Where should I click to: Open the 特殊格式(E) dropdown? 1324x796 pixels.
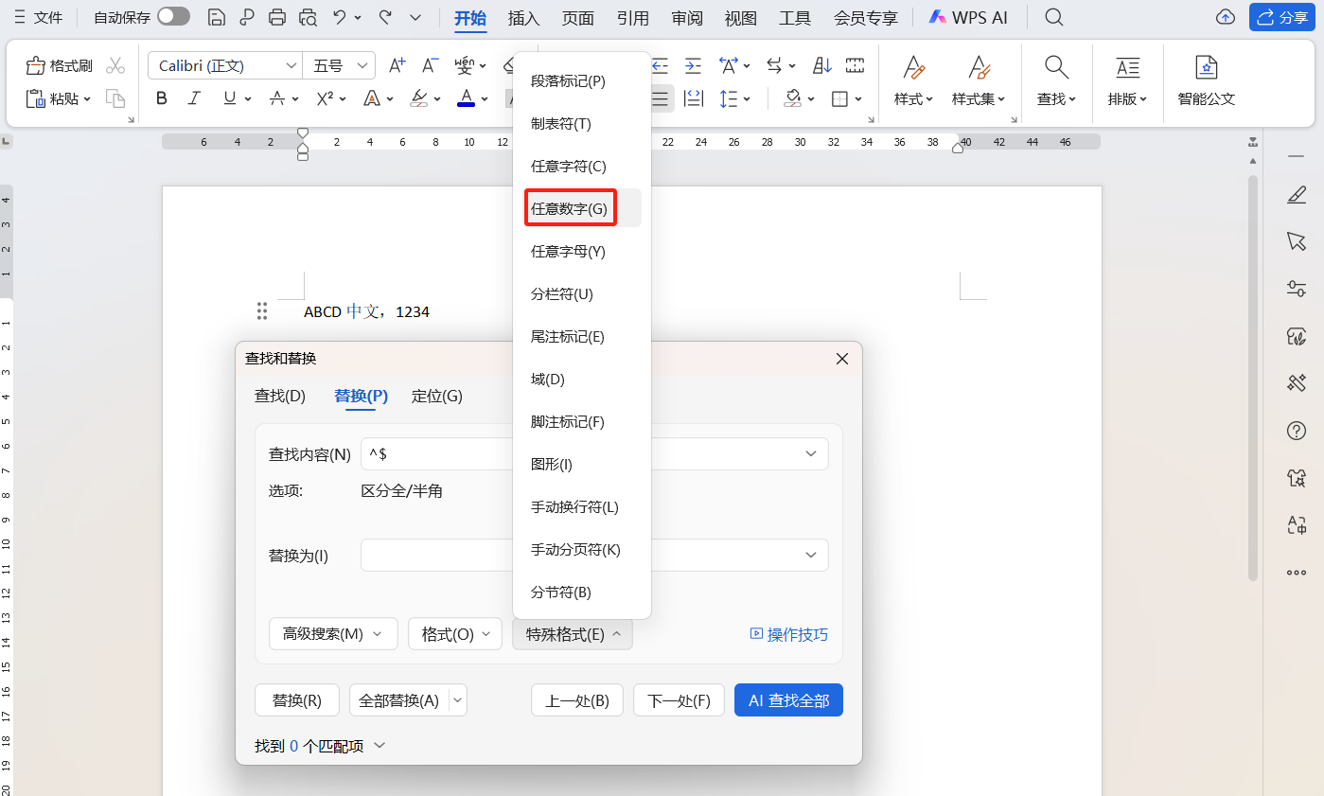coord(572,633)
